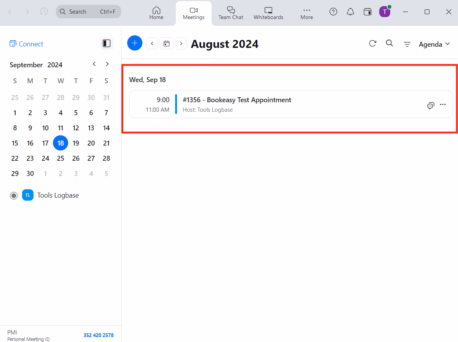Open chat for the Bookeasy appointment

click(431, 105)
